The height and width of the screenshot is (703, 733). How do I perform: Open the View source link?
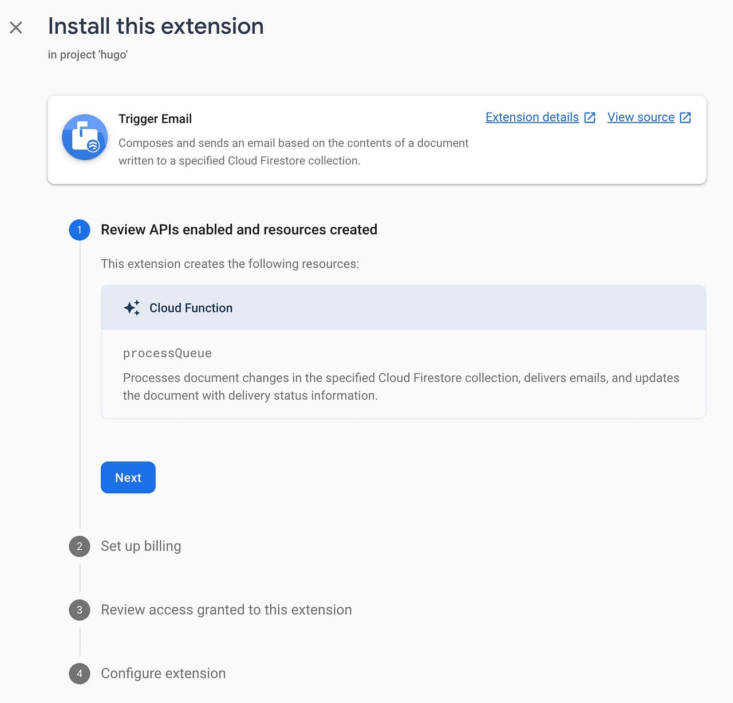[640, 117]
